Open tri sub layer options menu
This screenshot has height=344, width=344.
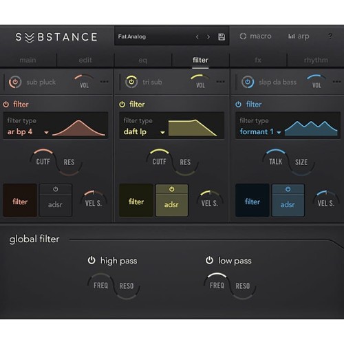tap(220, 81)
